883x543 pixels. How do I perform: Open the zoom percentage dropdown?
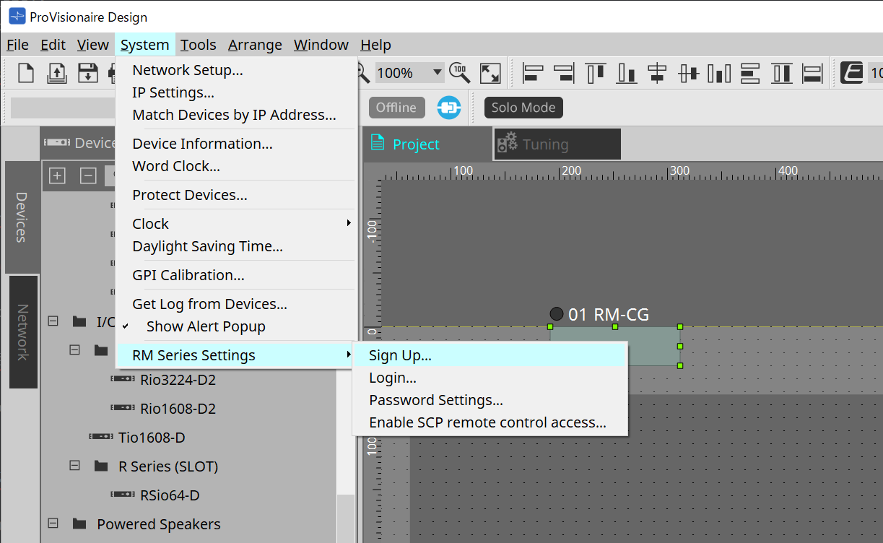437,73
